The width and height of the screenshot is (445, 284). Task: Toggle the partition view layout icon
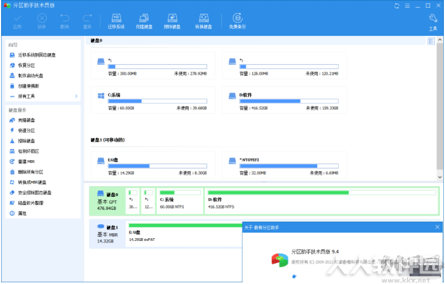point(431,41)
